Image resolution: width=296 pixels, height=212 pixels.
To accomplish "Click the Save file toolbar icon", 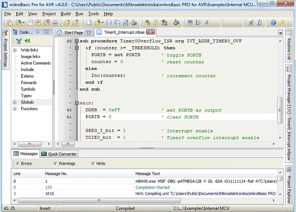I will point(109,22).
